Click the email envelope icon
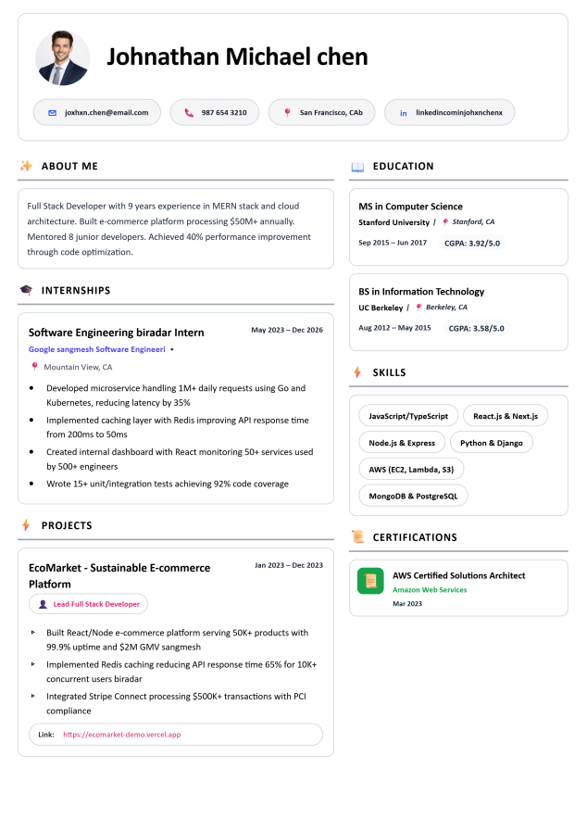This screenshot has width=587, height=818. (52, 113)
